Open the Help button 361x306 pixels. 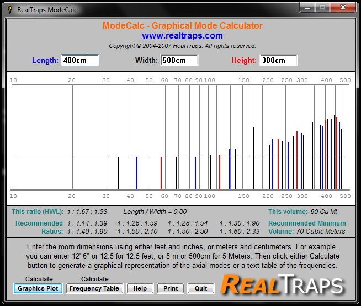[140, 288]
